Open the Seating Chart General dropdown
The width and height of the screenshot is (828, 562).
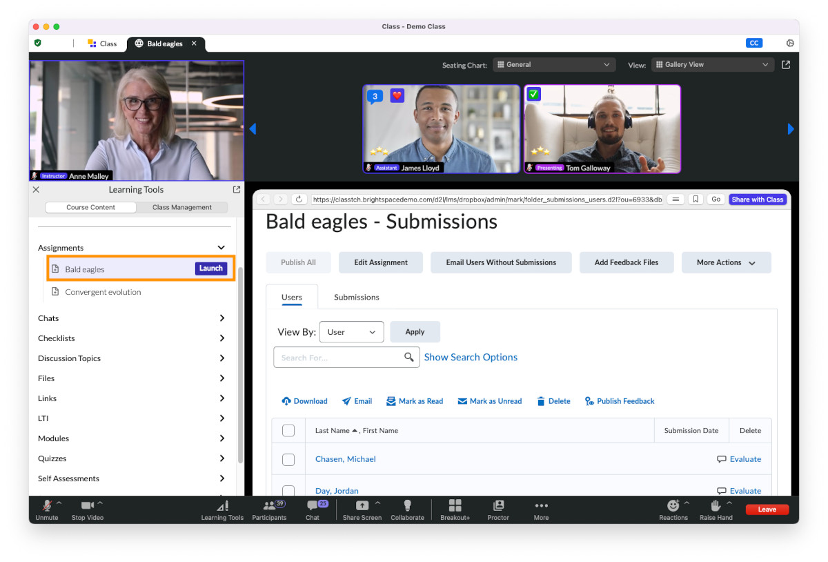(553, 65)
